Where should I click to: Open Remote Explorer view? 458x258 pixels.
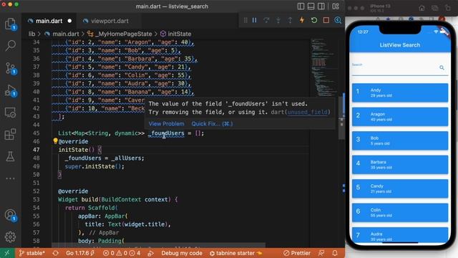click(10, 113)
